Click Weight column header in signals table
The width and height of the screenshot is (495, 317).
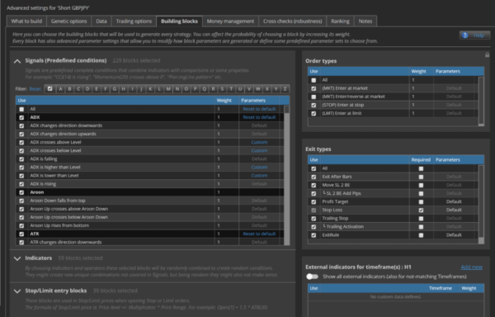point(224,101)
